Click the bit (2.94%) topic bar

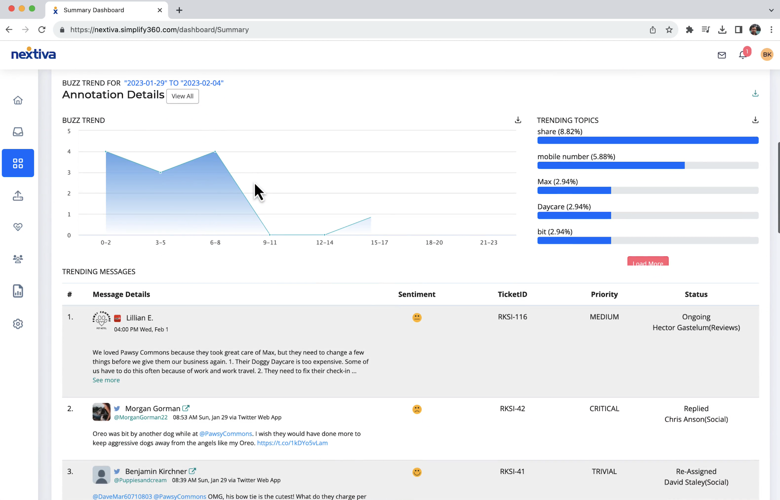648,240
